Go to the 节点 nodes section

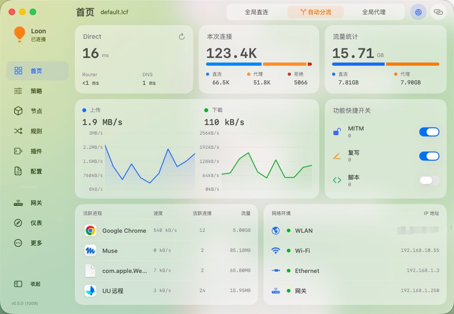click(37, 111)
